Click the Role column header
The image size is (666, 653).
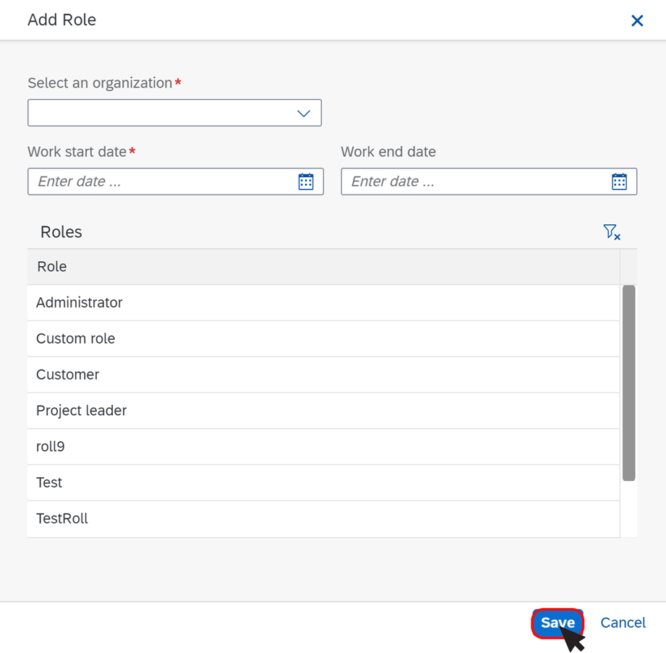pyautogui.click(x=323, y=267)
